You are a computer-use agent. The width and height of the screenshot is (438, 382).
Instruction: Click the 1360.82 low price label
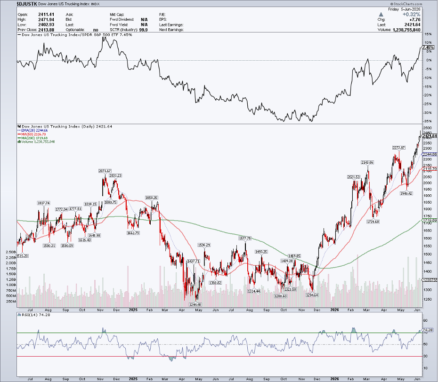pos(215,283)
